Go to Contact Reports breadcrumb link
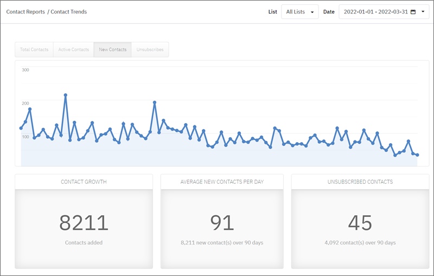This screenshot has width=434, height=276. pyautogui.click(x=25, y=12)
